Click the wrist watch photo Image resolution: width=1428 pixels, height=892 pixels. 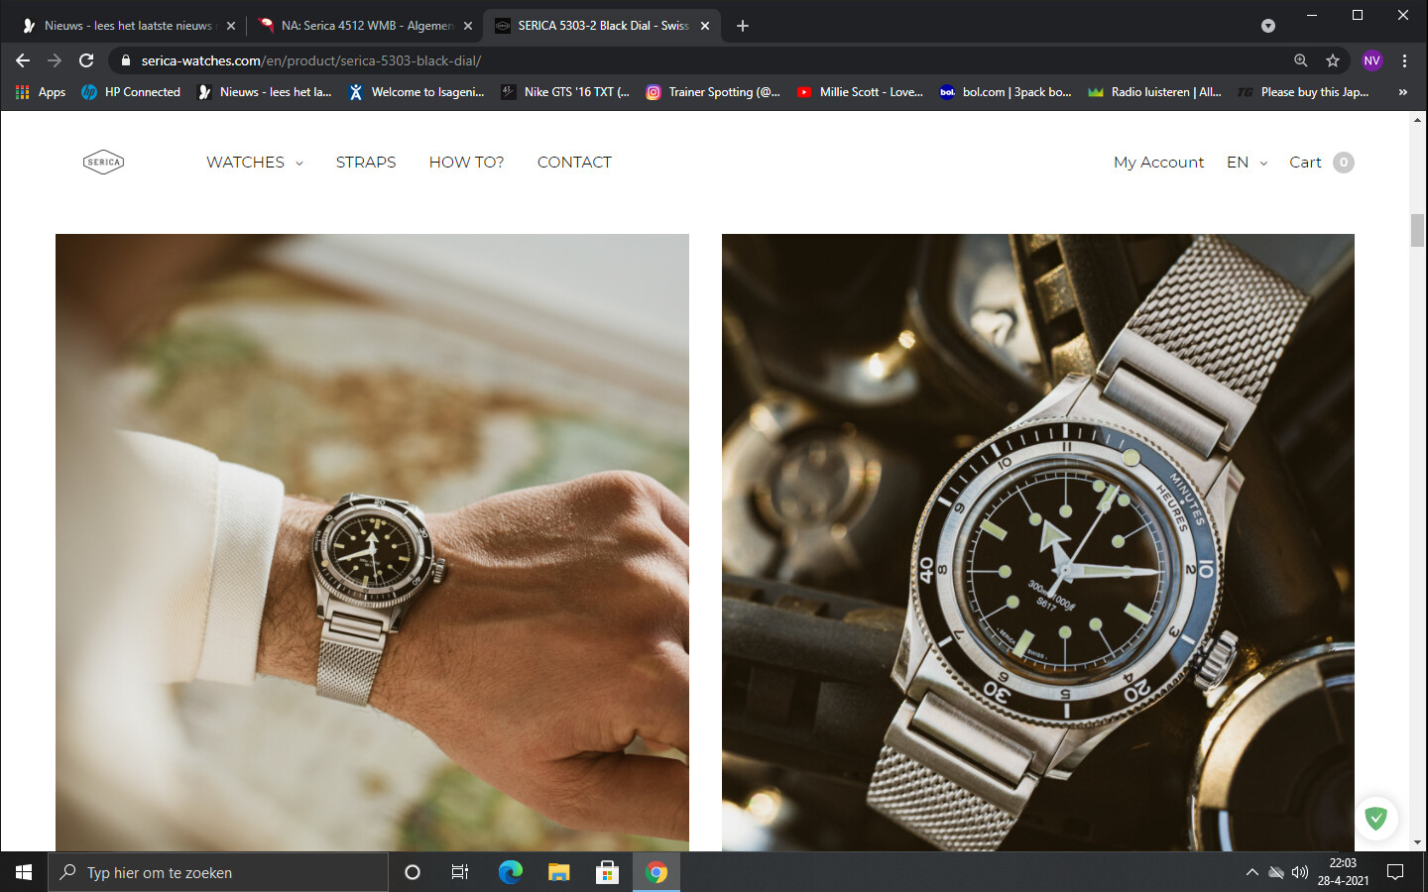point(372,542)
